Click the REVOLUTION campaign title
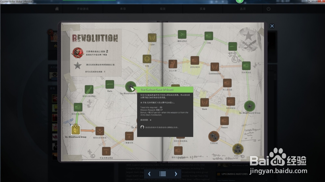 (x=95, y=38)
